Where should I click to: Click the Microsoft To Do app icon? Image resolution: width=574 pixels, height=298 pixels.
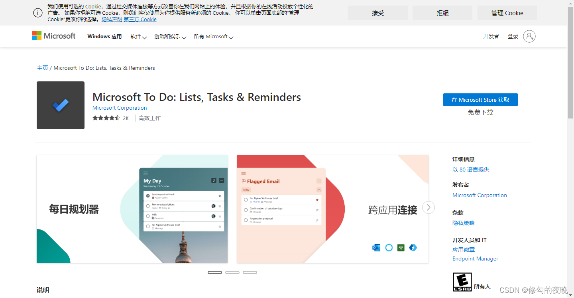tap(61, 105)
